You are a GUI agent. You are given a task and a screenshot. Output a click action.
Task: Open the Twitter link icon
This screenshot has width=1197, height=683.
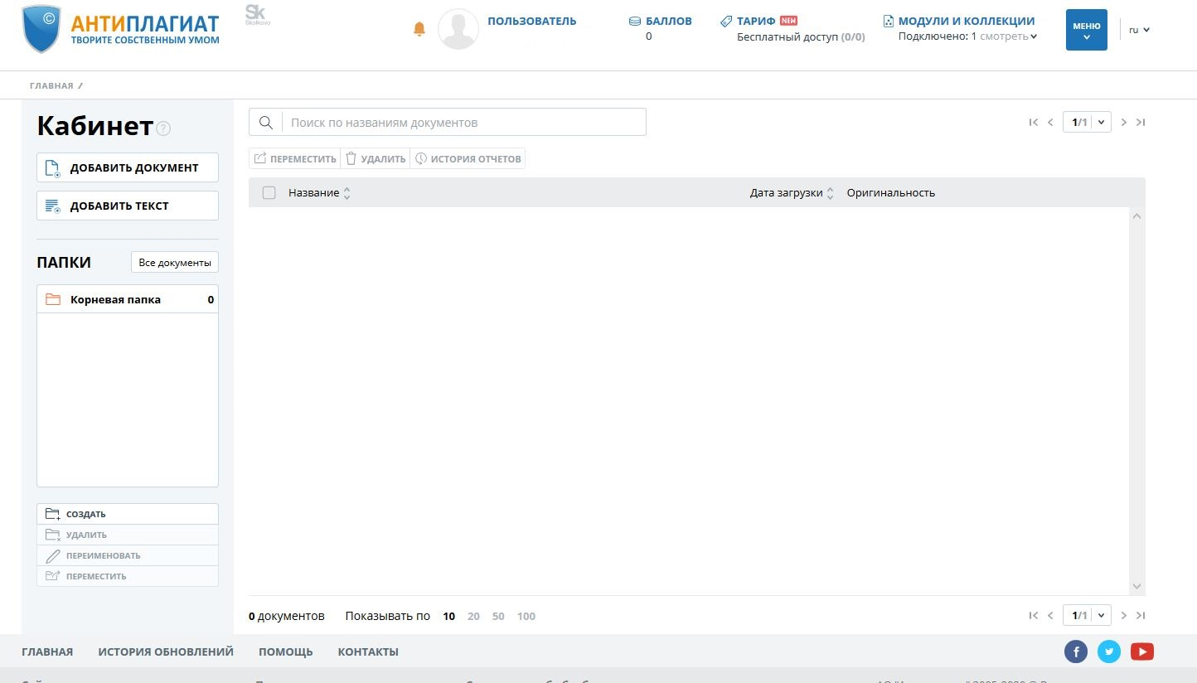[1108, 652]
